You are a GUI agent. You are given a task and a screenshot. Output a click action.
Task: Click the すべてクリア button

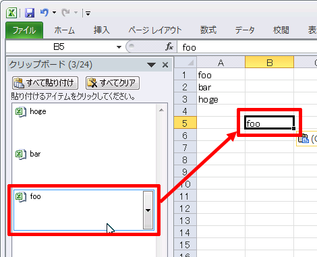coord(113,83)
